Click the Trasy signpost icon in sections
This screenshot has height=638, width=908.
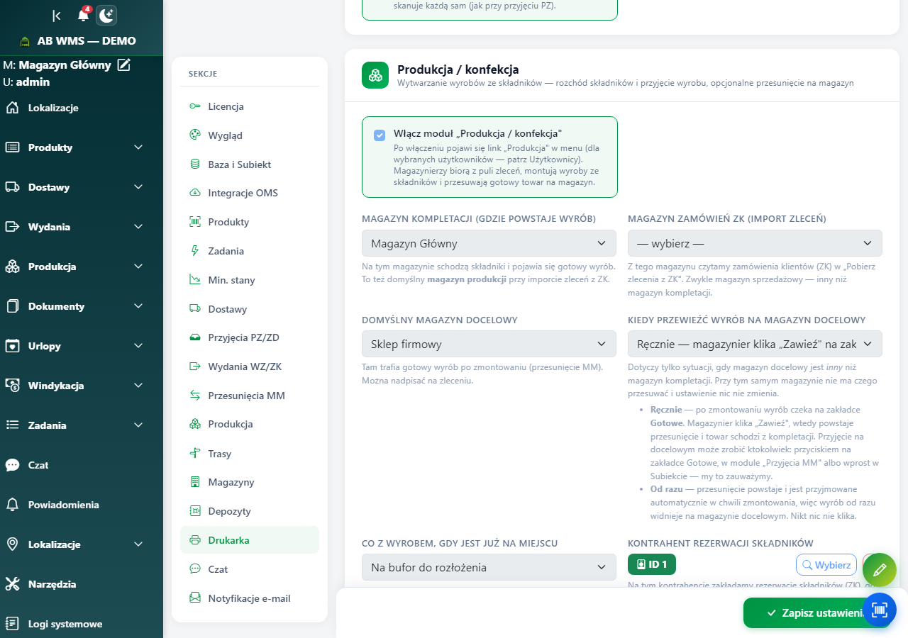pos(195,454)
